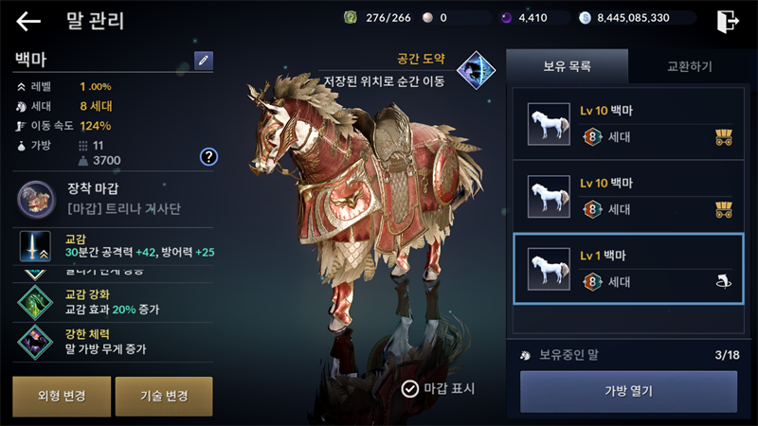Select the Lv 1 백마 list entry
The image size is (758, 426).
628,269
